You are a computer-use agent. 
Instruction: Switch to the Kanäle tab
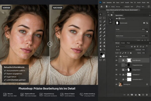point(123,43)
